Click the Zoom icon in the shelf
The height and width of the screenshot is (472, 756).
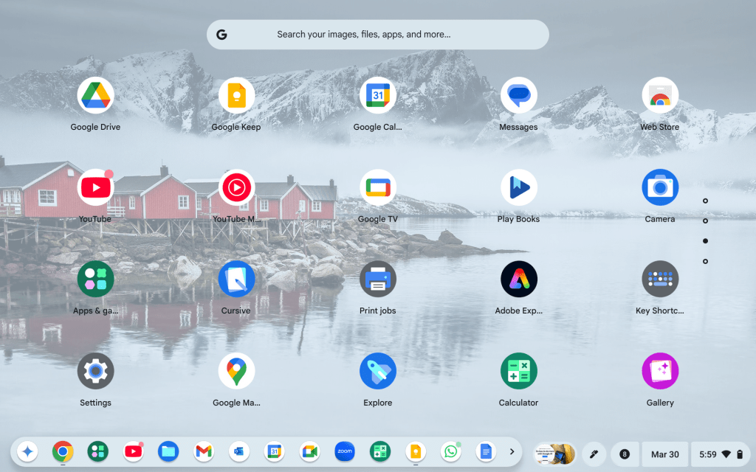click(345, 451)
